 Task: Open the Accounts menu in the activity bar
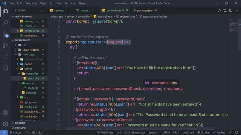pos(5,113)
